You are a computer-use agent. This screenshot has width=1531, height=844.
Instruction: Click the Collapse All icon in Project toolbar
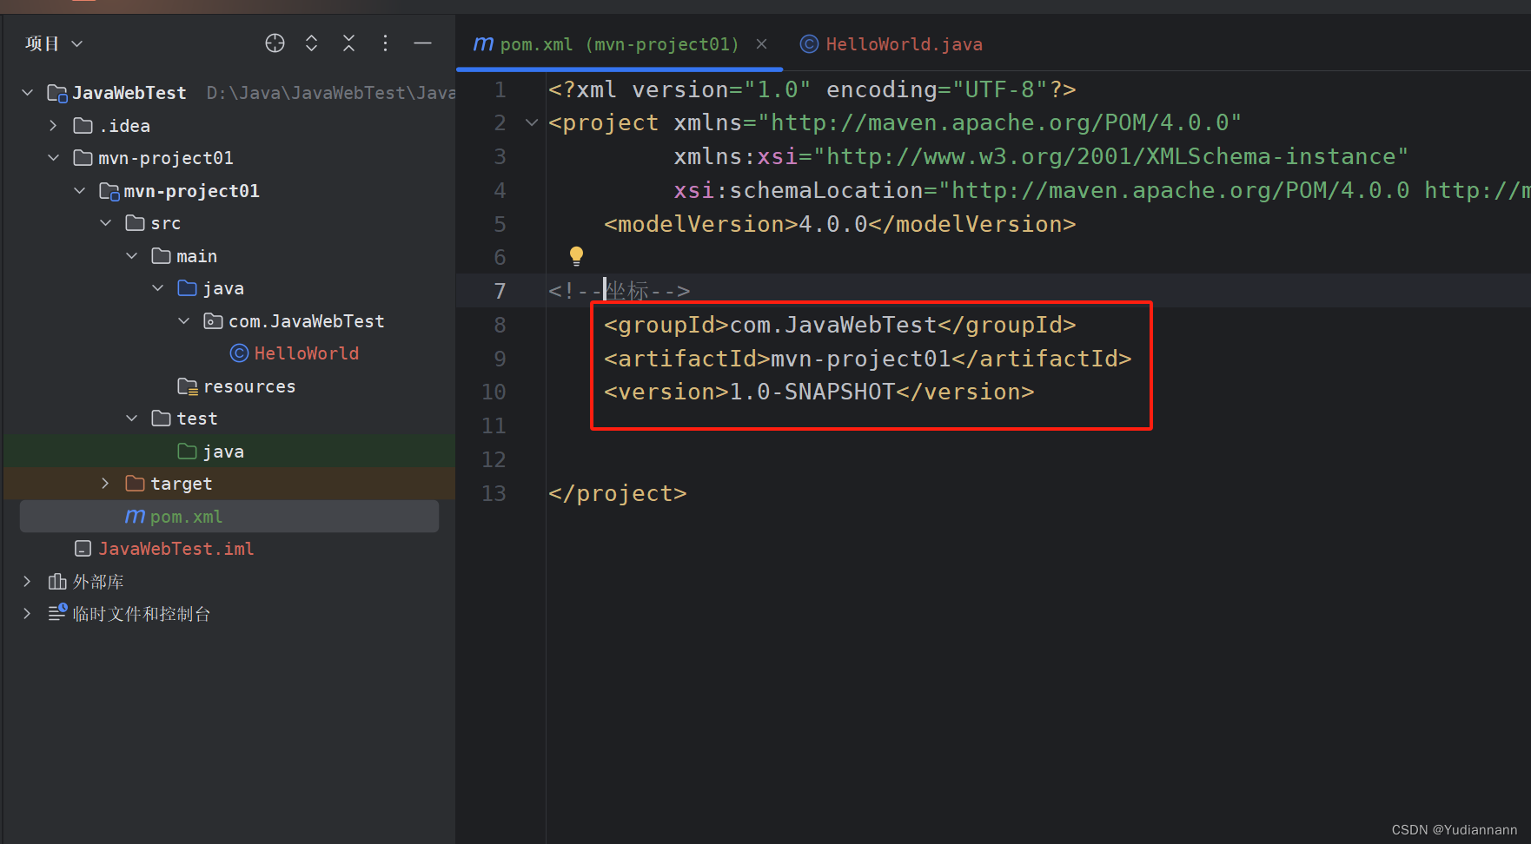[348, 43]
